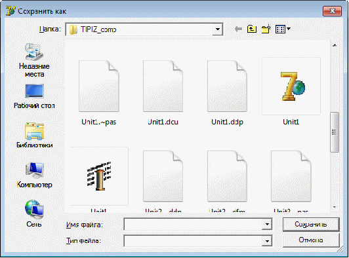The image size is (349, 258).
Task: Select the Unit1.ddp file
Action: (227, 93)
